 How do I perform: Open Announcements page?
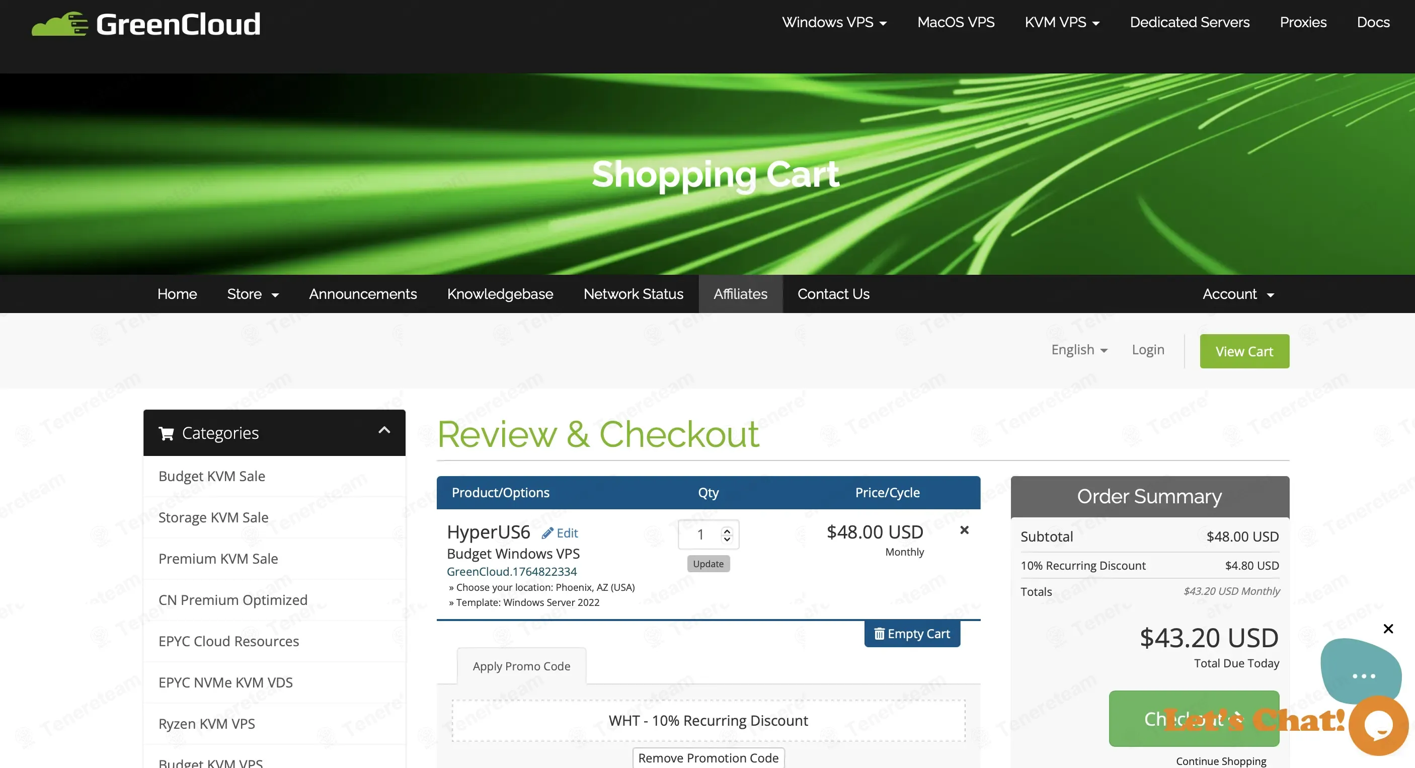coord(362,294)
